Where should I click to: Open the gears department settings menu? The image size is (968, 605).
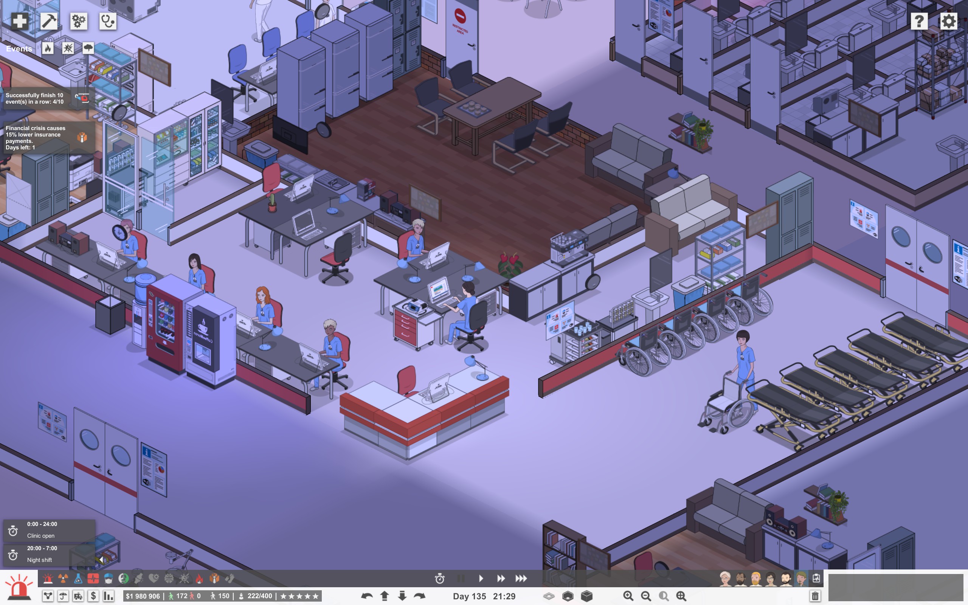pyautogui.click(x=78, y=21)
